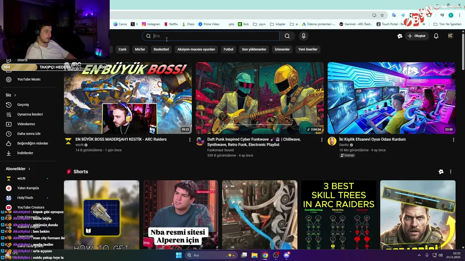The height and width of the screenshot is (261, 465).
Task: Open Prime Video bookmark
Action: click(x=209, y=24)
